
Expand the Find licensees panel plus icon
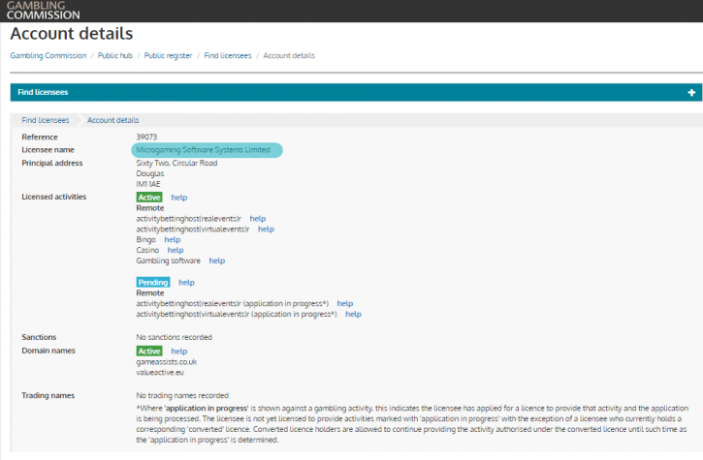click(x=691, y=92)
